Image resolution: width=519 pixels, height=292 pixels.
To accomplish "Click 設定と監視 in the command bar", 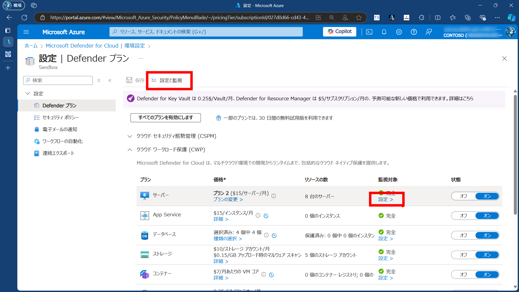I will pos(167,80).
